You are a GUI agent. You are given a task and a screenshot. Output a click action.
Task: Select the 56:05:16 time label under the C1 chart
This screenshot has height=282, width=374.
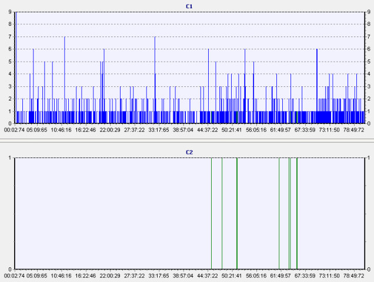click(256, 130)
